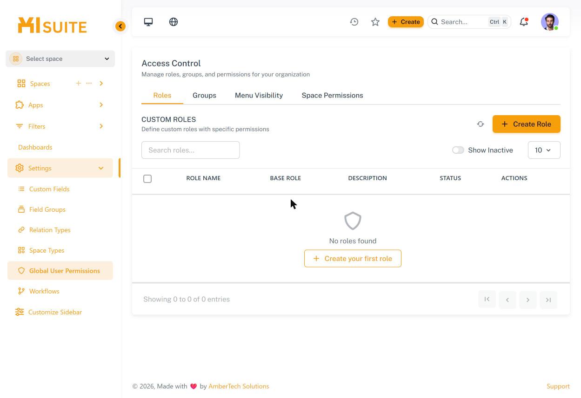Click the DESCRIPTION column header
This screenshot has height=398, width=581.
tap(367, 178)
